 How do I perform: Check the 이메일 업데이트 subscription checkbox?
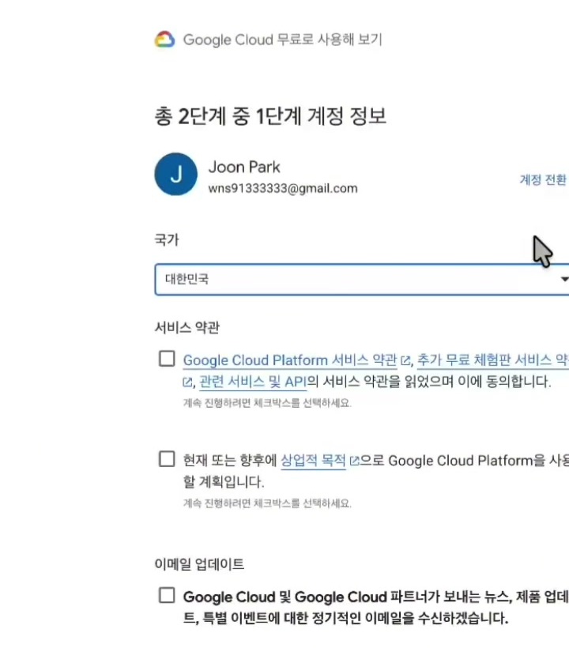tap(166, 597)
